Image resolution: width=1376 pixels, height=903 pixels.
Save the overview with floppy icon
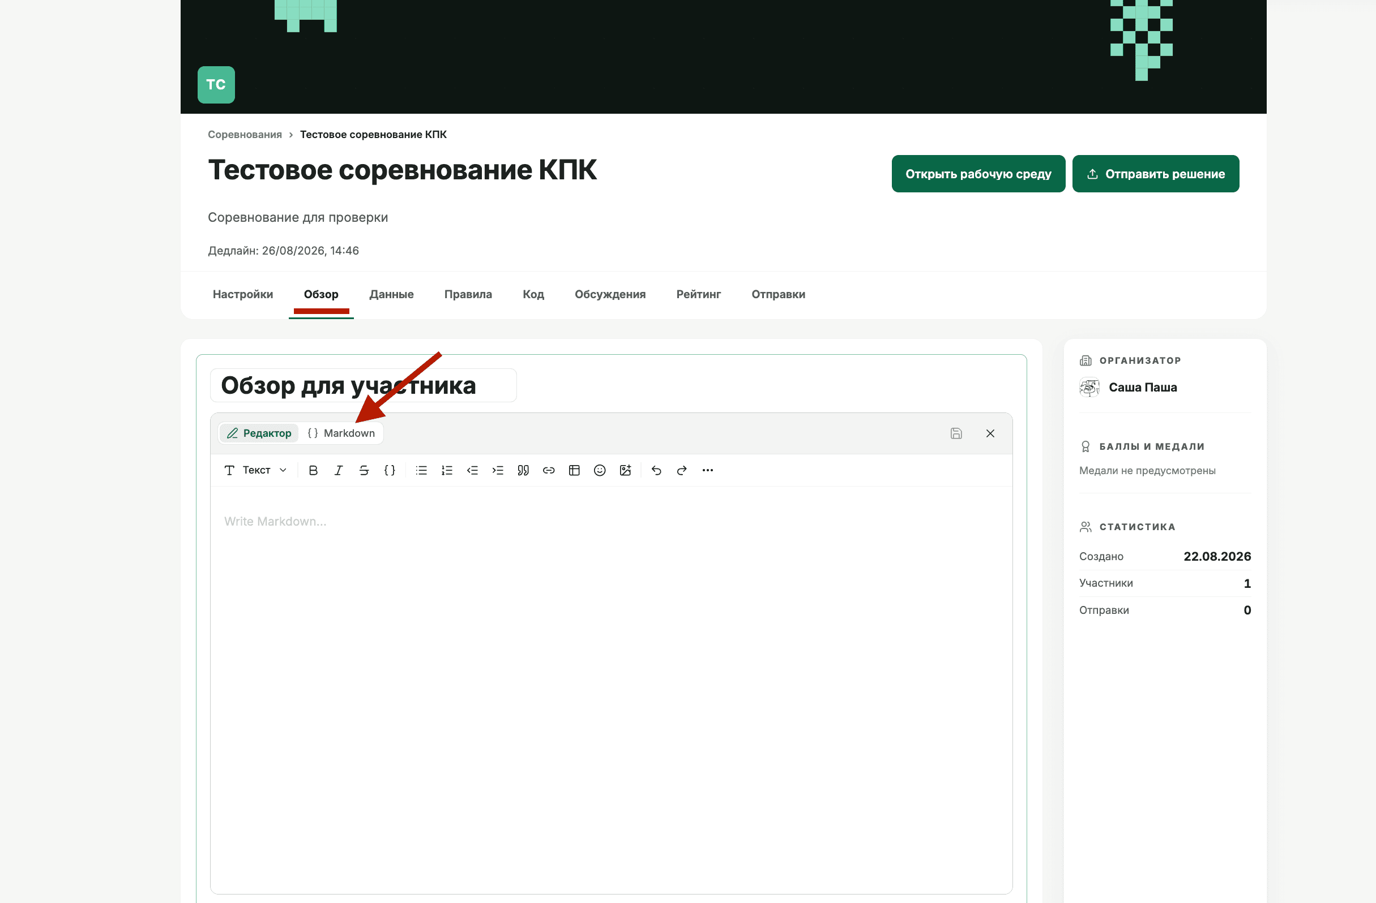[x=956, y=433]
